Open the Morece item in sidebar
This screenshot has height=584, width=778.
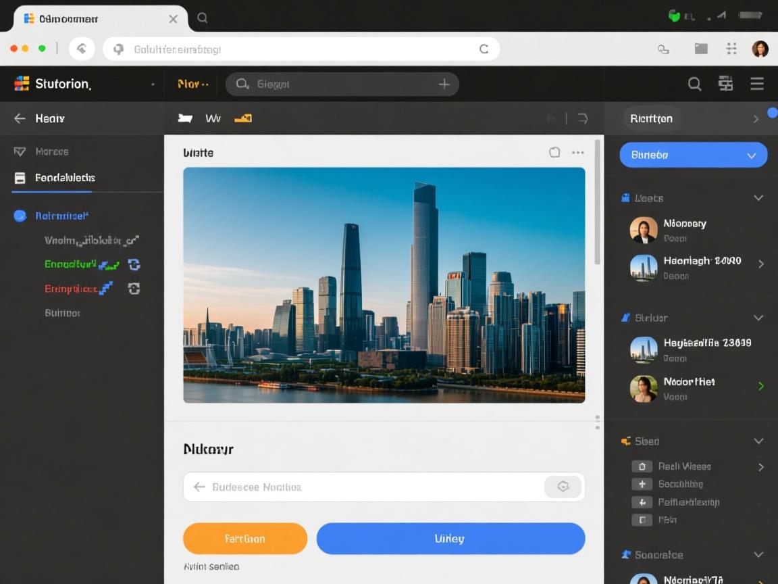[51, 151]
